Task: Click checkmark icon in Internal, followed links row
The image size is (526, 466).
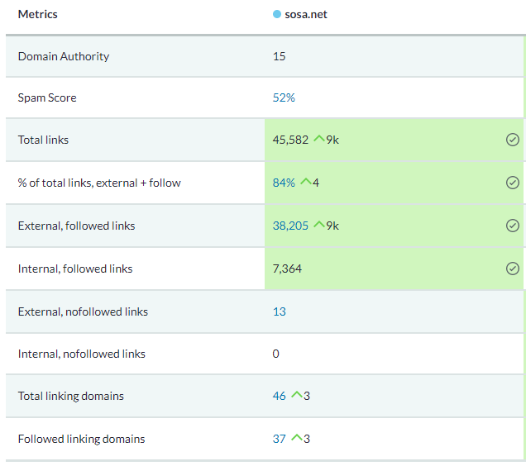Action: pyautogui.click(x=512, y=269)
